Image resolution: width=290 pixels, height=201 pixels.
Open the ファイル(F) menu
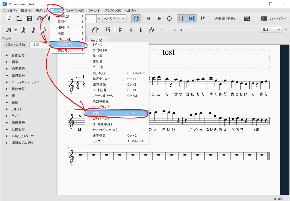click(x=10, y=11)
